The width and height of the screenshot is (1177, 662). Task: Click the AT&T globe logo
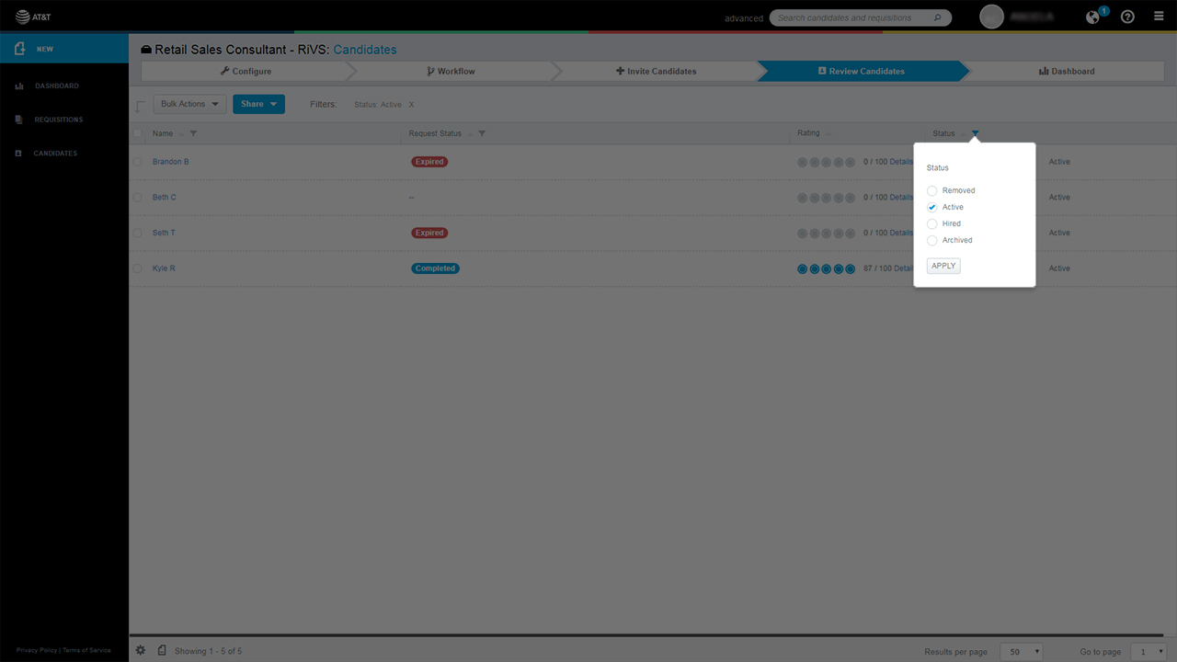[22, 17]
